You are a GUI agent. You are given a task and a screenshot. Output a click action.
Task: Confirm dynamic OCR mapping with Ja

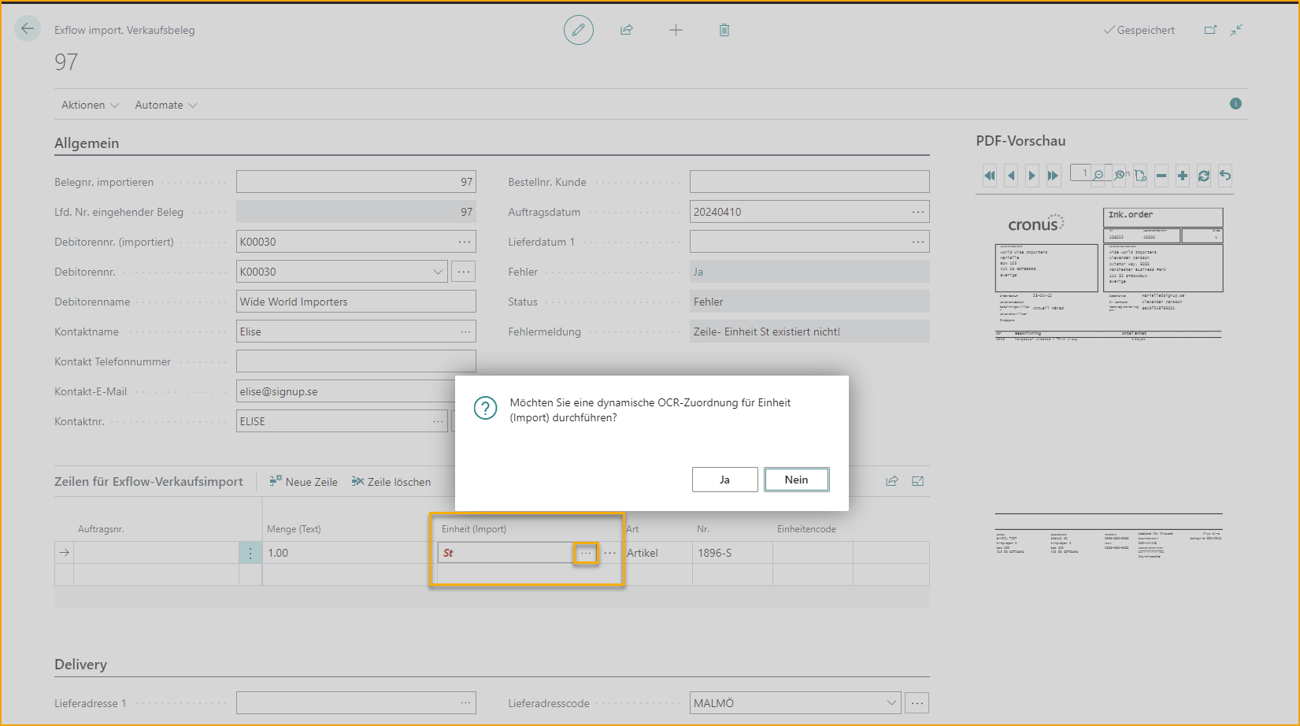coord(724,479)
